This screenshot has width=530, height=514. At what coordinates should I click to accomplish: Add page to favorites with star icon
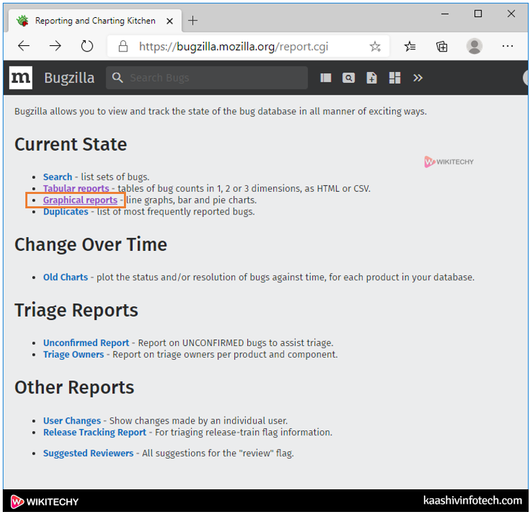(375, 47)
